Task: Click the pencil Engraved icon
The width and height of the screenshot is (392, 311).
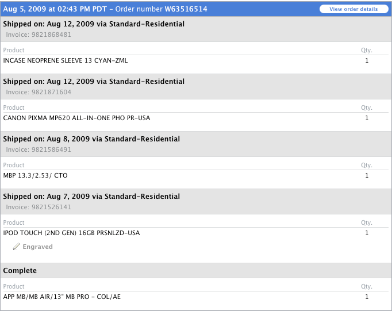Action: point(17,247)
